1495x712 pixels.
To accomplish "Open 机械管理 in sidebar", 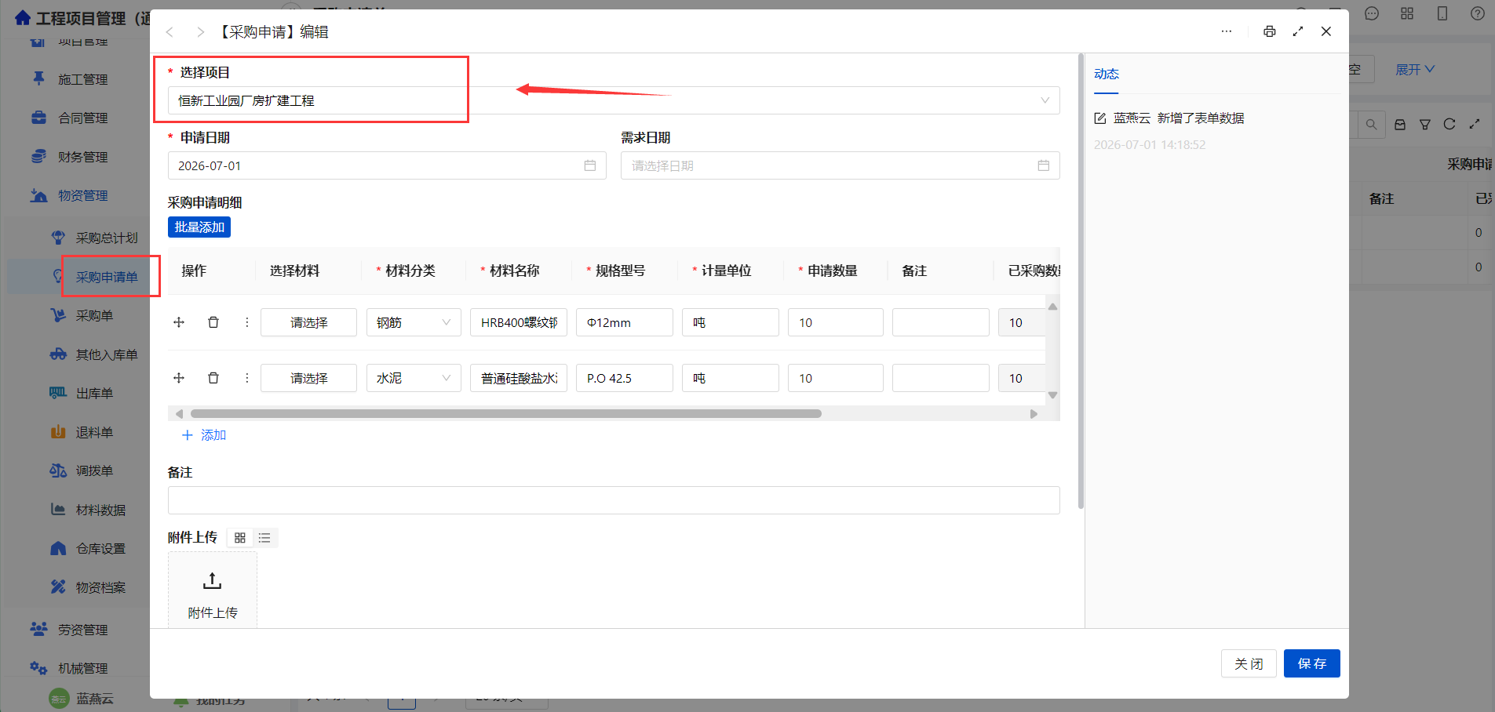I will [82, 668].
